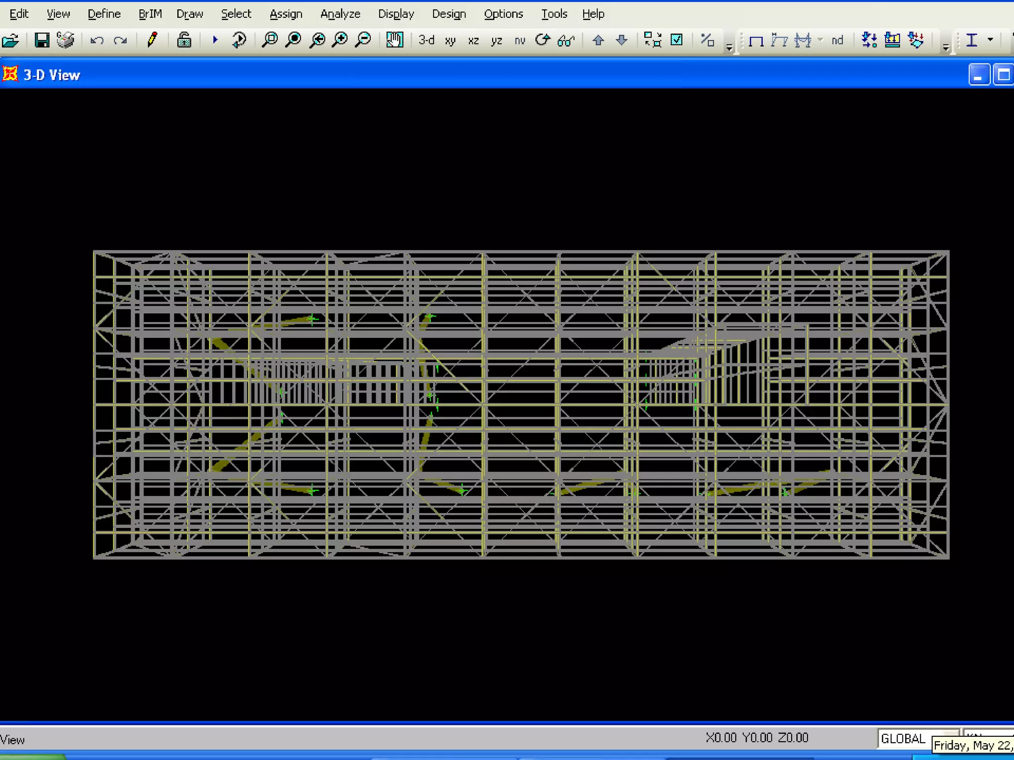This screenshot has width=1014, height=760.
Task: Open the frame section I-beam dropdown arrow
Action: pos(990,40)
